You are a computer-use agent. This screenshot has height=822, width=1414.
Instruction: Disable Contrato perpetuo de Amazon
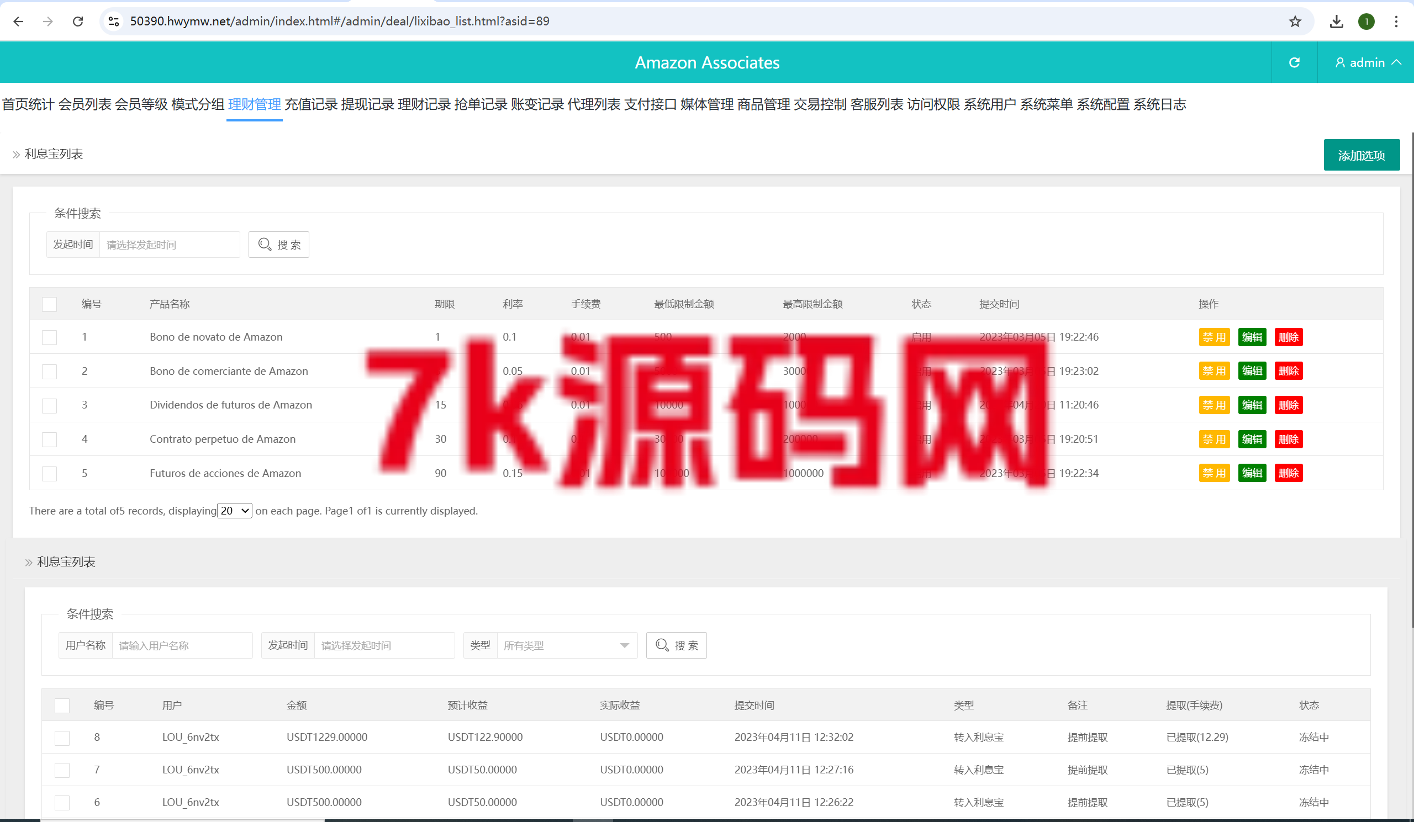[1214, 439]
